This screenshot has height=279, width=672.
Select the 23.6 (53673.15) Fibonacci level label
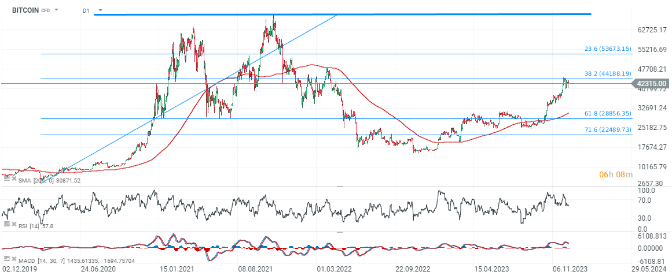[x=608, y=49]
